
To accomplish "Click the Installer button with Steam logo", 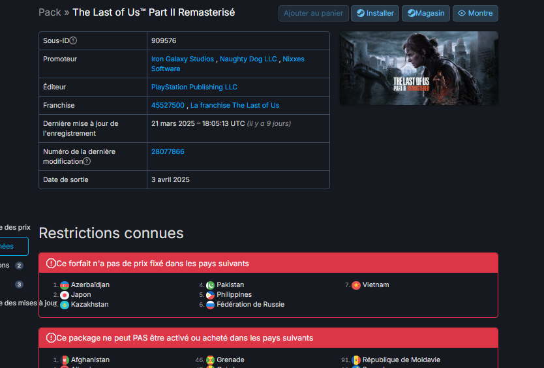I will [x=375, y=13].
